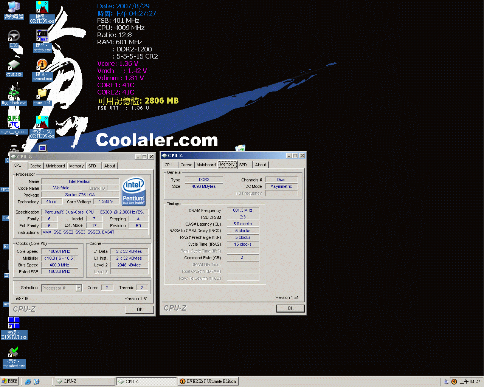484x387 pixels.
Task: Select Cache tab in left CPU-Z window
Action: click(x=36, y=166)
